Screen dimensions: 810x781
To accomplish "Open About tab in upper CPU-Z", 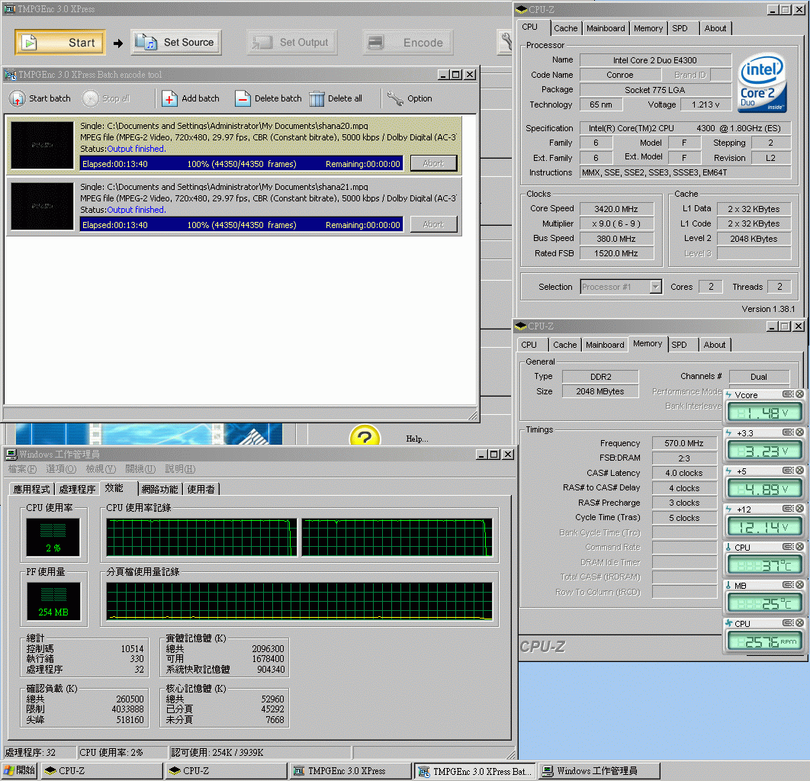I will pos(715,28).
